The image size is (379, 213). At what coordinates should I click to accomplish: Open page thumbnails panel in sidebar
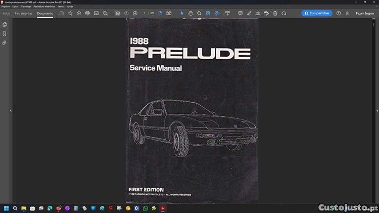click(5, 24)
